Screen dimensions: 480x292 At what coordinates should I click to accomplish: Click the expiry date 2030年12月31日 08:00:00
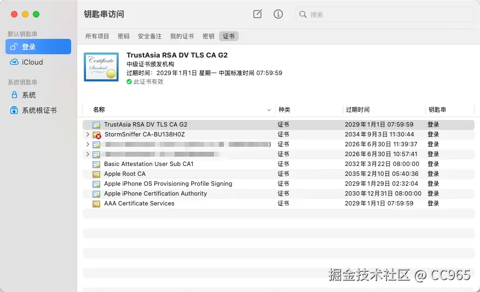pyautogui.click(x=383, y=193)
